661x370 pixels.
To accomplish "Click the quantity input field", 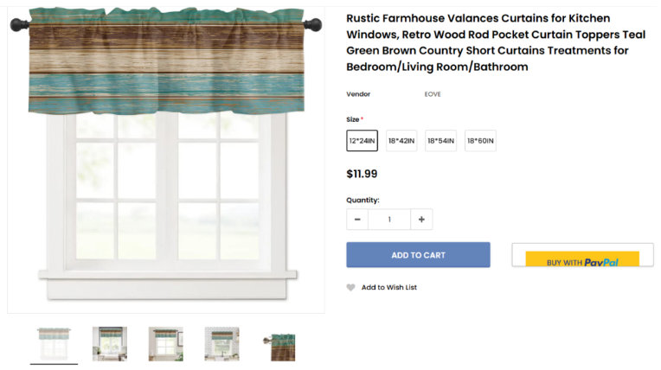I will click(x=389, y=219).
